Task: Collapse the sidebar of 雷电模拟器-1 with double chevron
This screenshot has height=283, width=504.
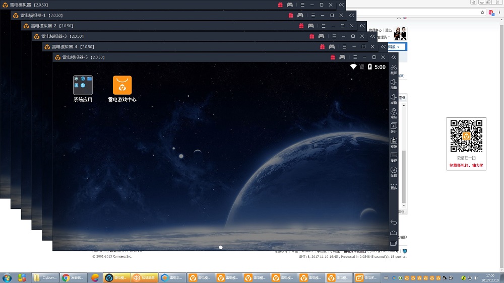Action: [352, 15]
